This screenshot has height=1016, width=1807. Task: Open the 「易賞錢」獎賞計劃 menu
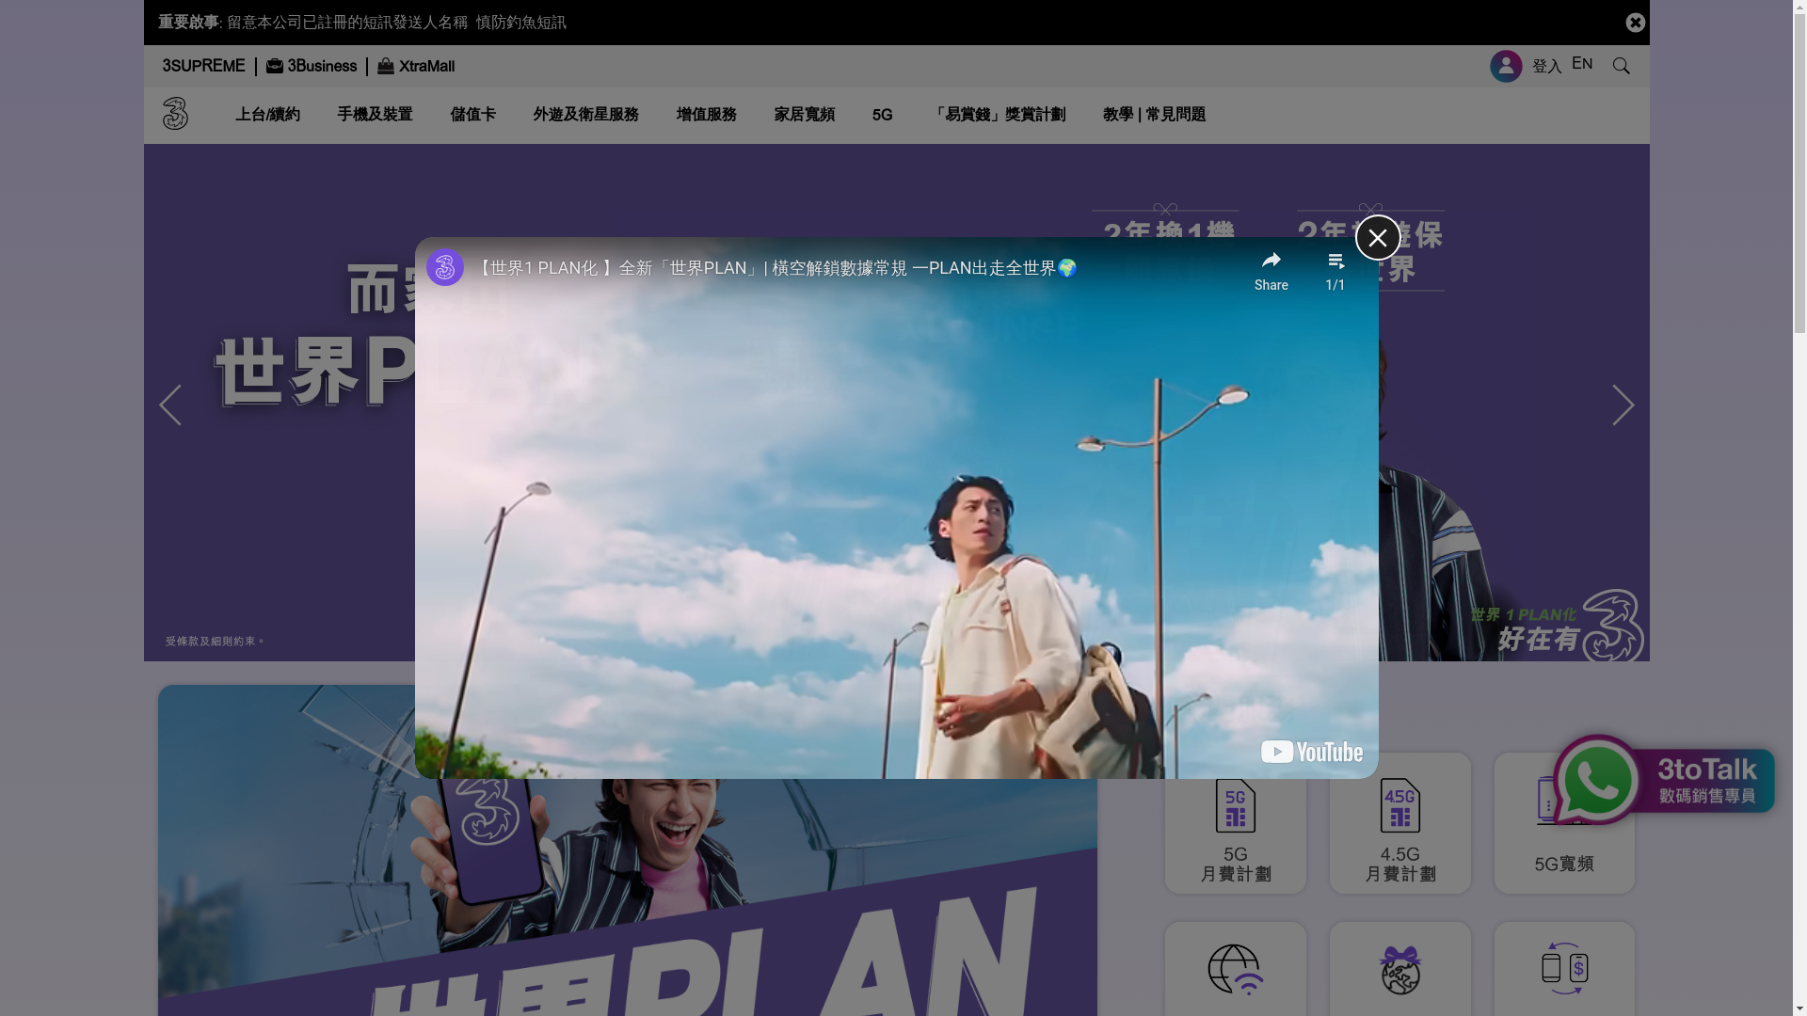(998, 115)
